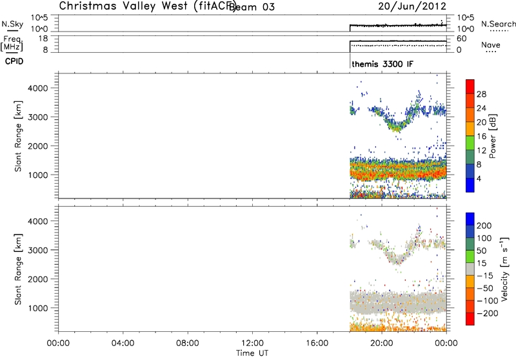Click the '-200' tick on Velocity colorbar
Screen dimensions: 516x357
point(486,313)
